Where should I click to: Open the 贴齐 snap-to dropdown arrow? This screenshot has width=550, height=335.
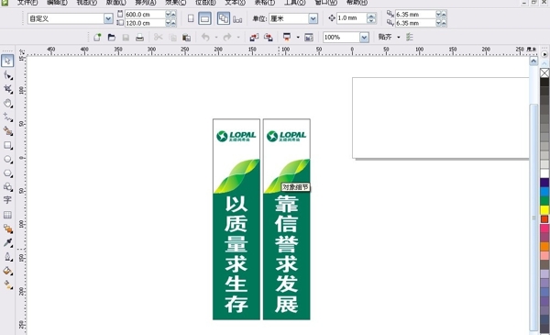(x=399, y=38)
